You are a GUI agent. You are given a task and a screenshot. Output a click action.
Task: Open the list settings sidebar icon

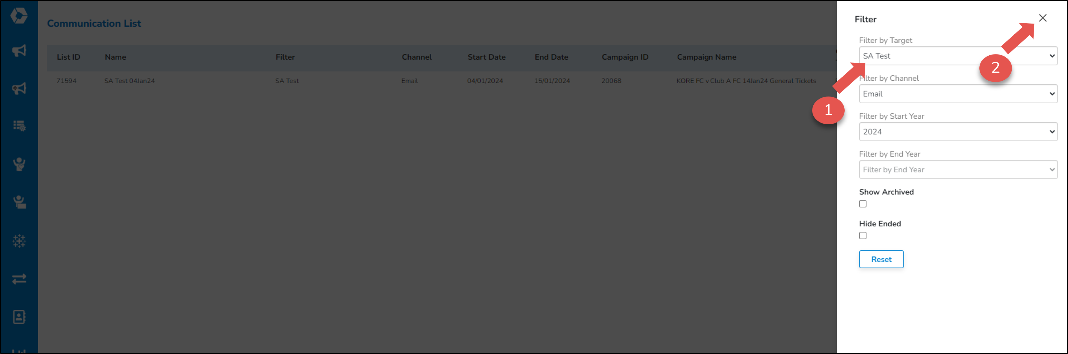[19, 125]
